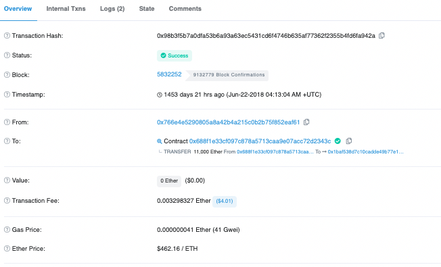
Task: Click the green verified checkmark near contract
Action: 338,141
